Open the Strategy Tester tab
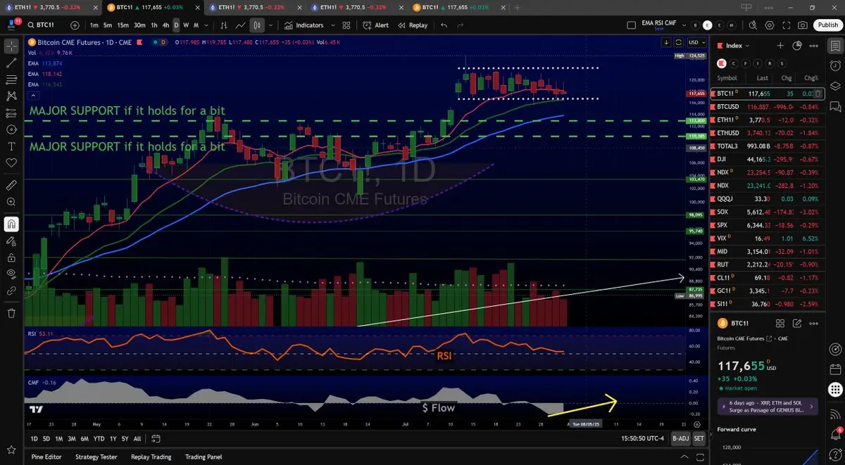Viewport: 845px width, 465px height. 96,457
